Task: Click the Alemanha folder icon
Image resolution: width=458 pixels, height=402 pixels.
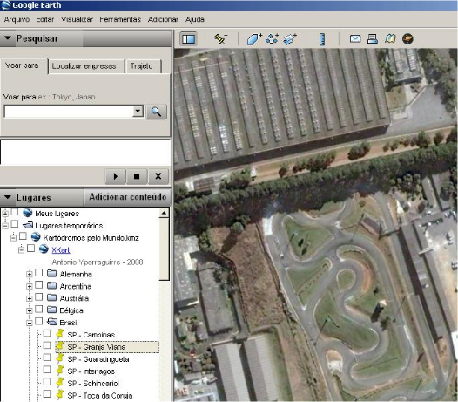Action: (x=52, y=274)
